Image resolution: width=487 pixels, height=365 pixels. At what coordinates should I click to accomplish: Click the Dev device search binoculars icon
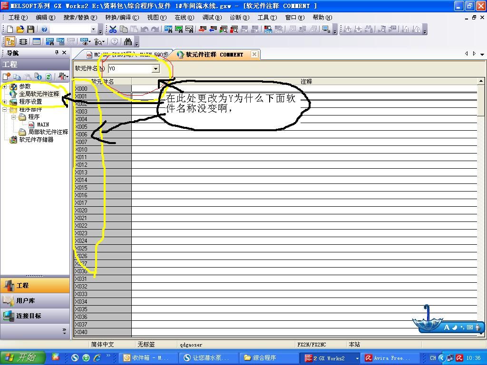[x=168, y=29]
